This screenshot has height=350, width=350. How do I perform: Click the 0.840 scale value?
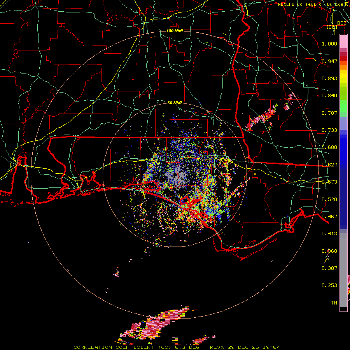[x=329, y=96]
